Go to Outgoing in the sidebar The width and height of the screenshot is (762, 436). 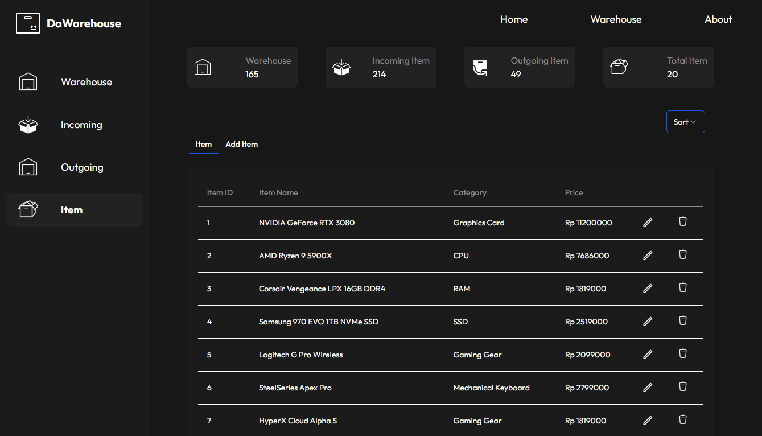(x=82, y=167)
